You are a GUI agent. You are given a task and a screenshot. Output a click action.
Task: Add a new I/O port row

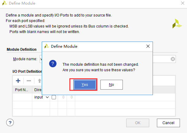pos(18,81)
